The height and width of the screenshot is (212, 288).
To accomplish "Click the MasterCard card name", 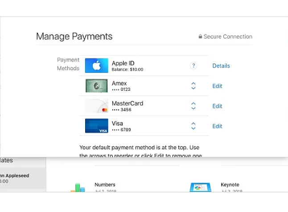I will 128,103.
